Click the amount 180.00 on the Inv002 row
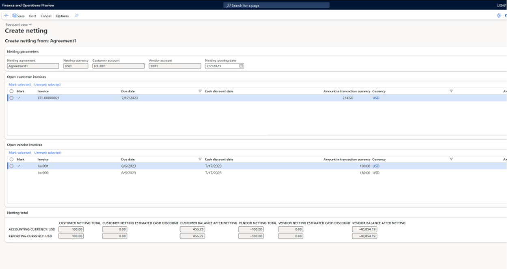The image size is (507, 269). 365,173
